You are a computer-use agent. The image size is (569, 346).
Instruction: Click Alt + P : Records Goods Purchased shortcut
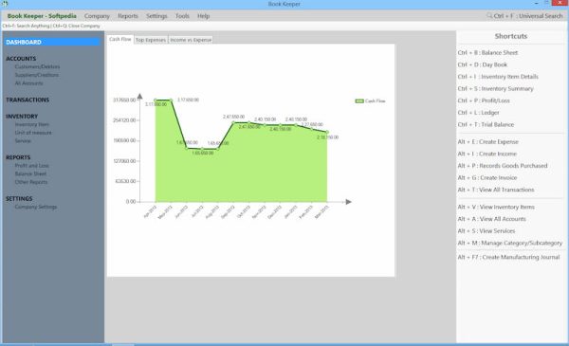[503, 166]
